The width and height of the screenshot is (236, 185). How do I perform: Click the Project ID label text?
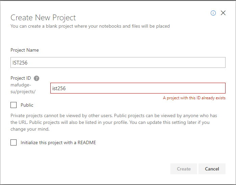(x=21, y=78)
